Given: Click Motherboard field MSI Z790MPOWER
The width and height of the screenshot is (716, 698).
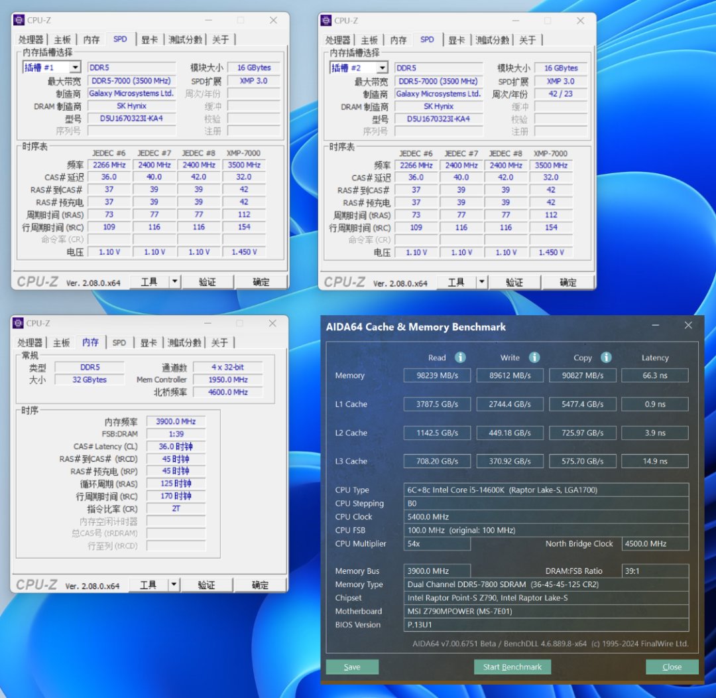Looking at the screenshot, I should click(546, 611).
